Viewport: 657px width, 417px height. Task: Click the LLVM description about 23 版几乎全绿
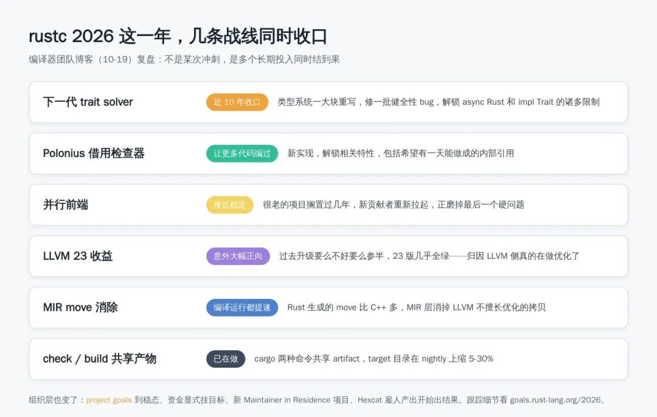tap(429, 256)
